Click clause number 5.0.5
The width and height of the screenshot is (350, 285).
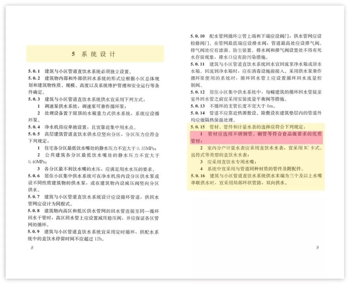34,134
